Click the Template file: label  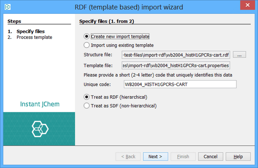(98, 65)
